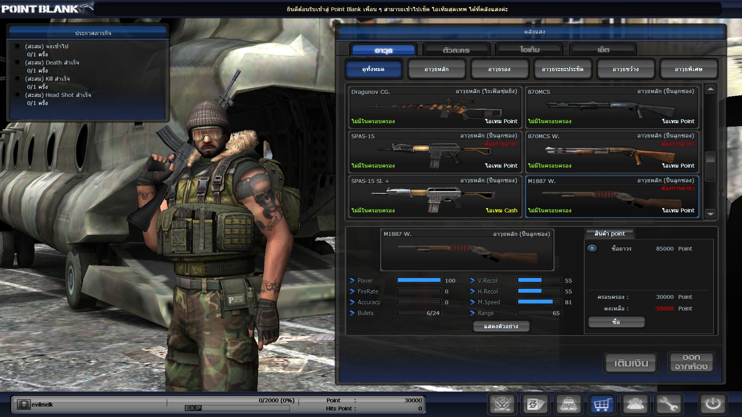Click the evilmelk player rank avatar
742x417 pixels.
click(x=24, y=404)
